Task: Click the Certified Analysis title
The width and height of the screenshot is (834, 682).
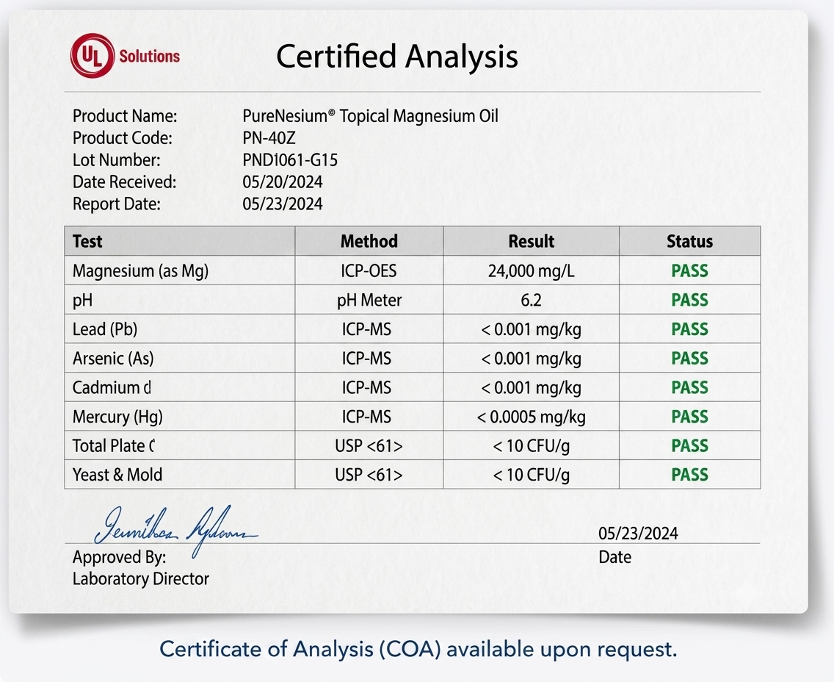Action: (x=396, y=56)
